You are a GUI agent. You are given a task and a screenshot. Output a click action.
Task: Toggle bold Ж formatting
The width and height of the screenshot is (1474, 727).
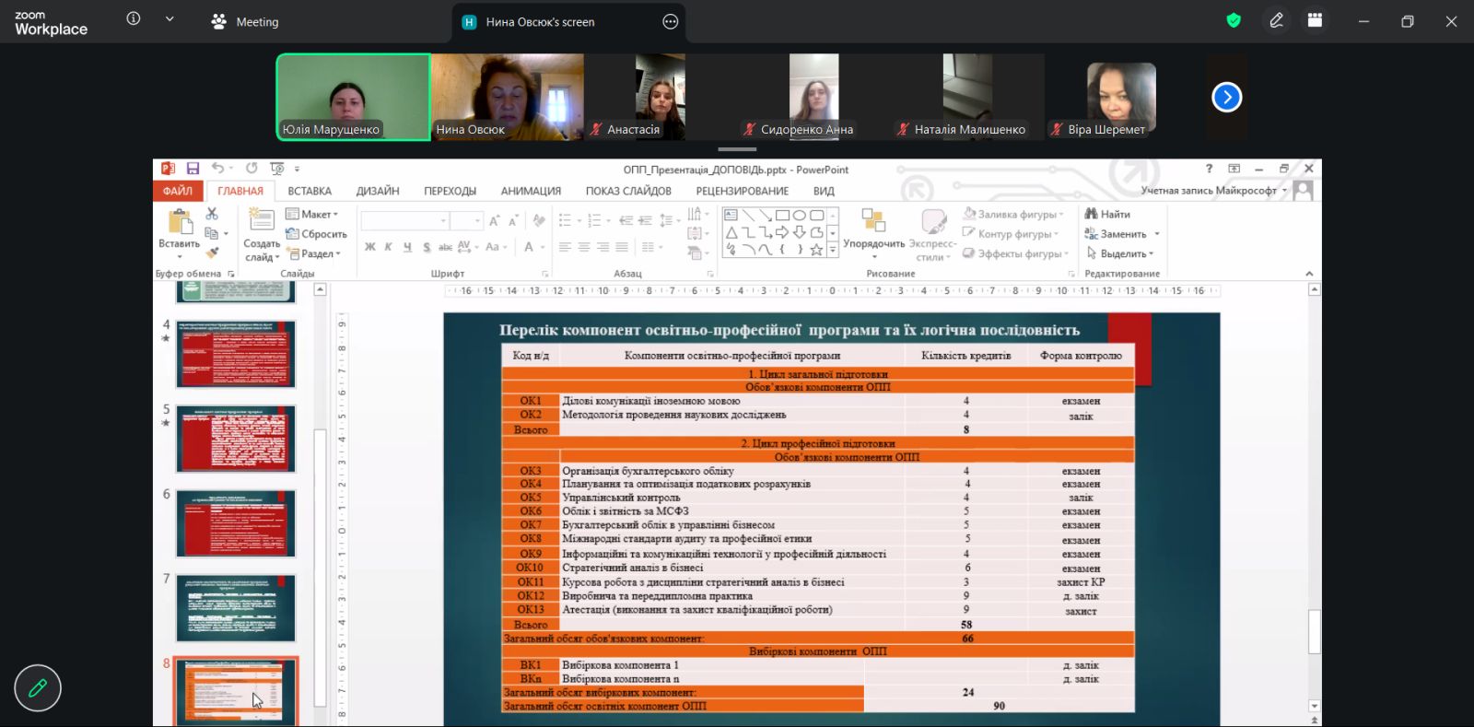coord(370,247)
